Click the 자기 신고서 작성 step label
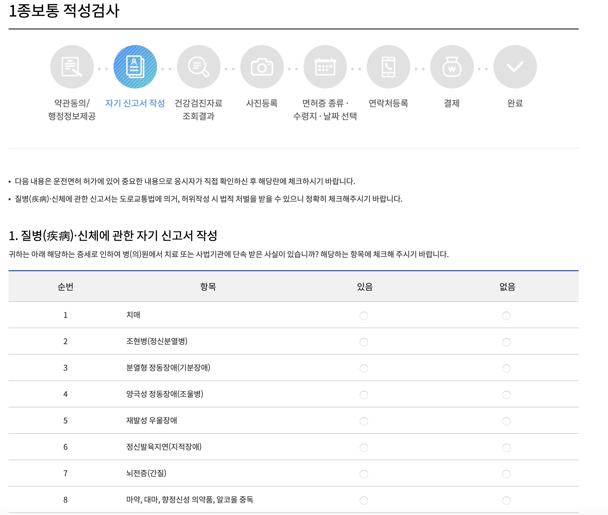This screenshot has width=608, height=515. [x=135, y=103]
